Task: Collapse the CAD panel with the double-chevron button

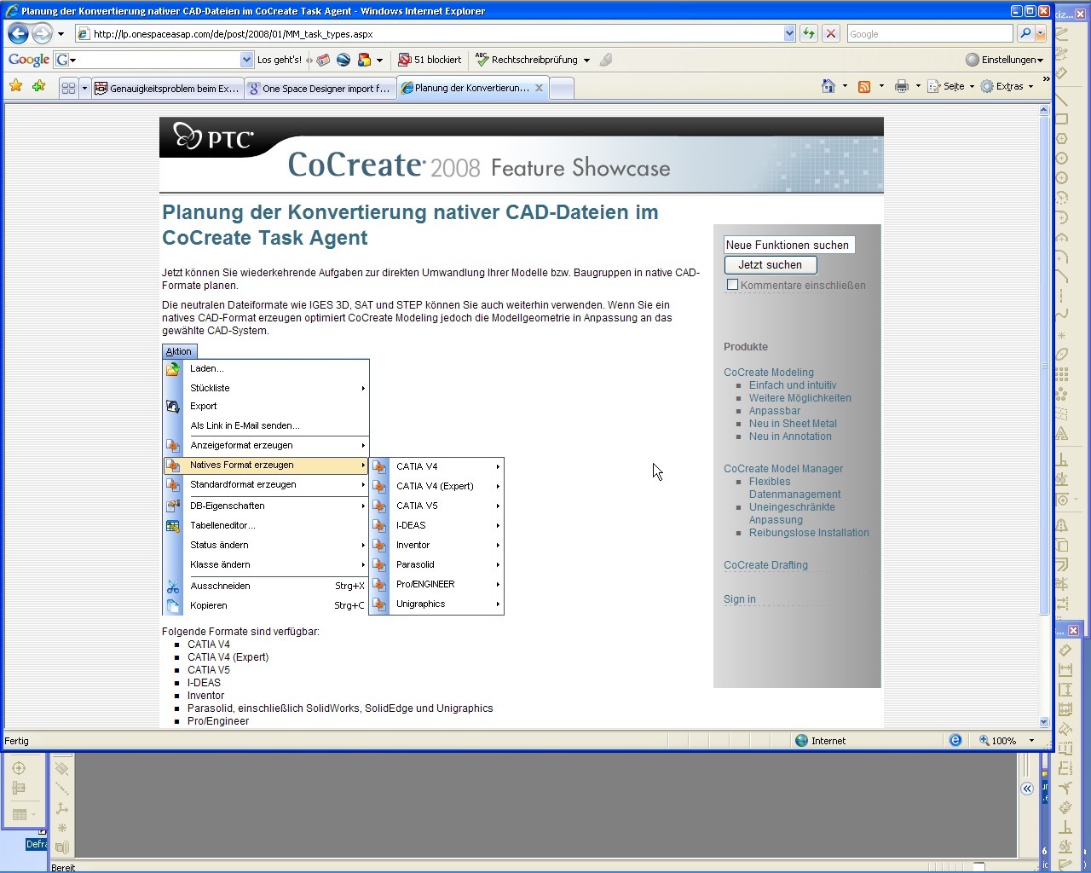Action: (1027, 789)
